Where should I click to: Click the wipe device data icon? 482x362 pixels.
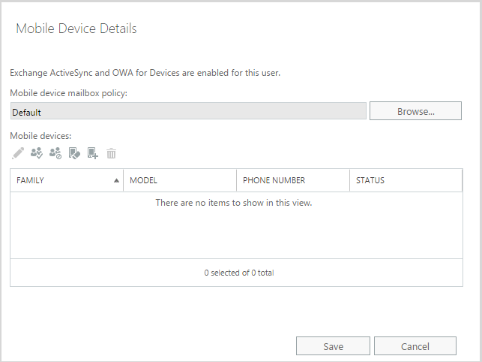click(74, 153)
